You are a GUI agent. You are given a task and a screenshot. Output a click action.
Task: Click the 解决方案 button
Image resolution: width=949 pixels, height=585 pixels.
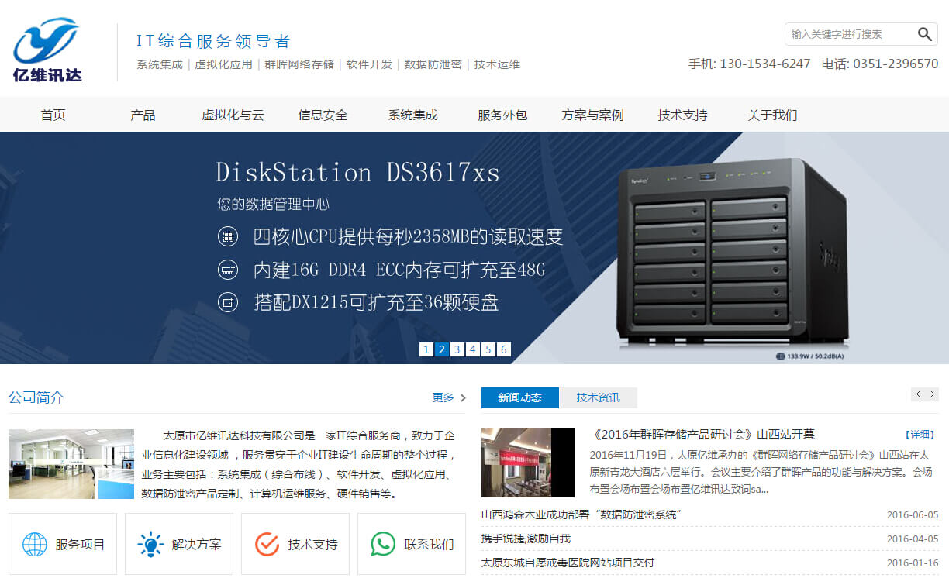click(x=179, y=544)
